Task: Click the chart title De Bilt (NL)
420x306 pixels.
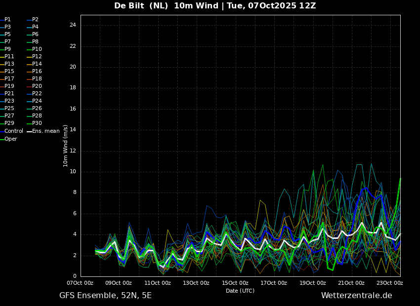Action: [x=141, y=5]
